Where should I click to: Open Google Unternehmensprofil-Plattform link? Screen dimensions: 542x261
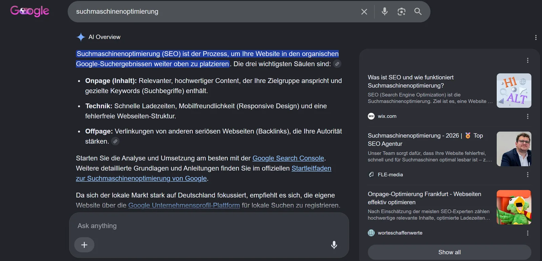click(x=184, y=205)
